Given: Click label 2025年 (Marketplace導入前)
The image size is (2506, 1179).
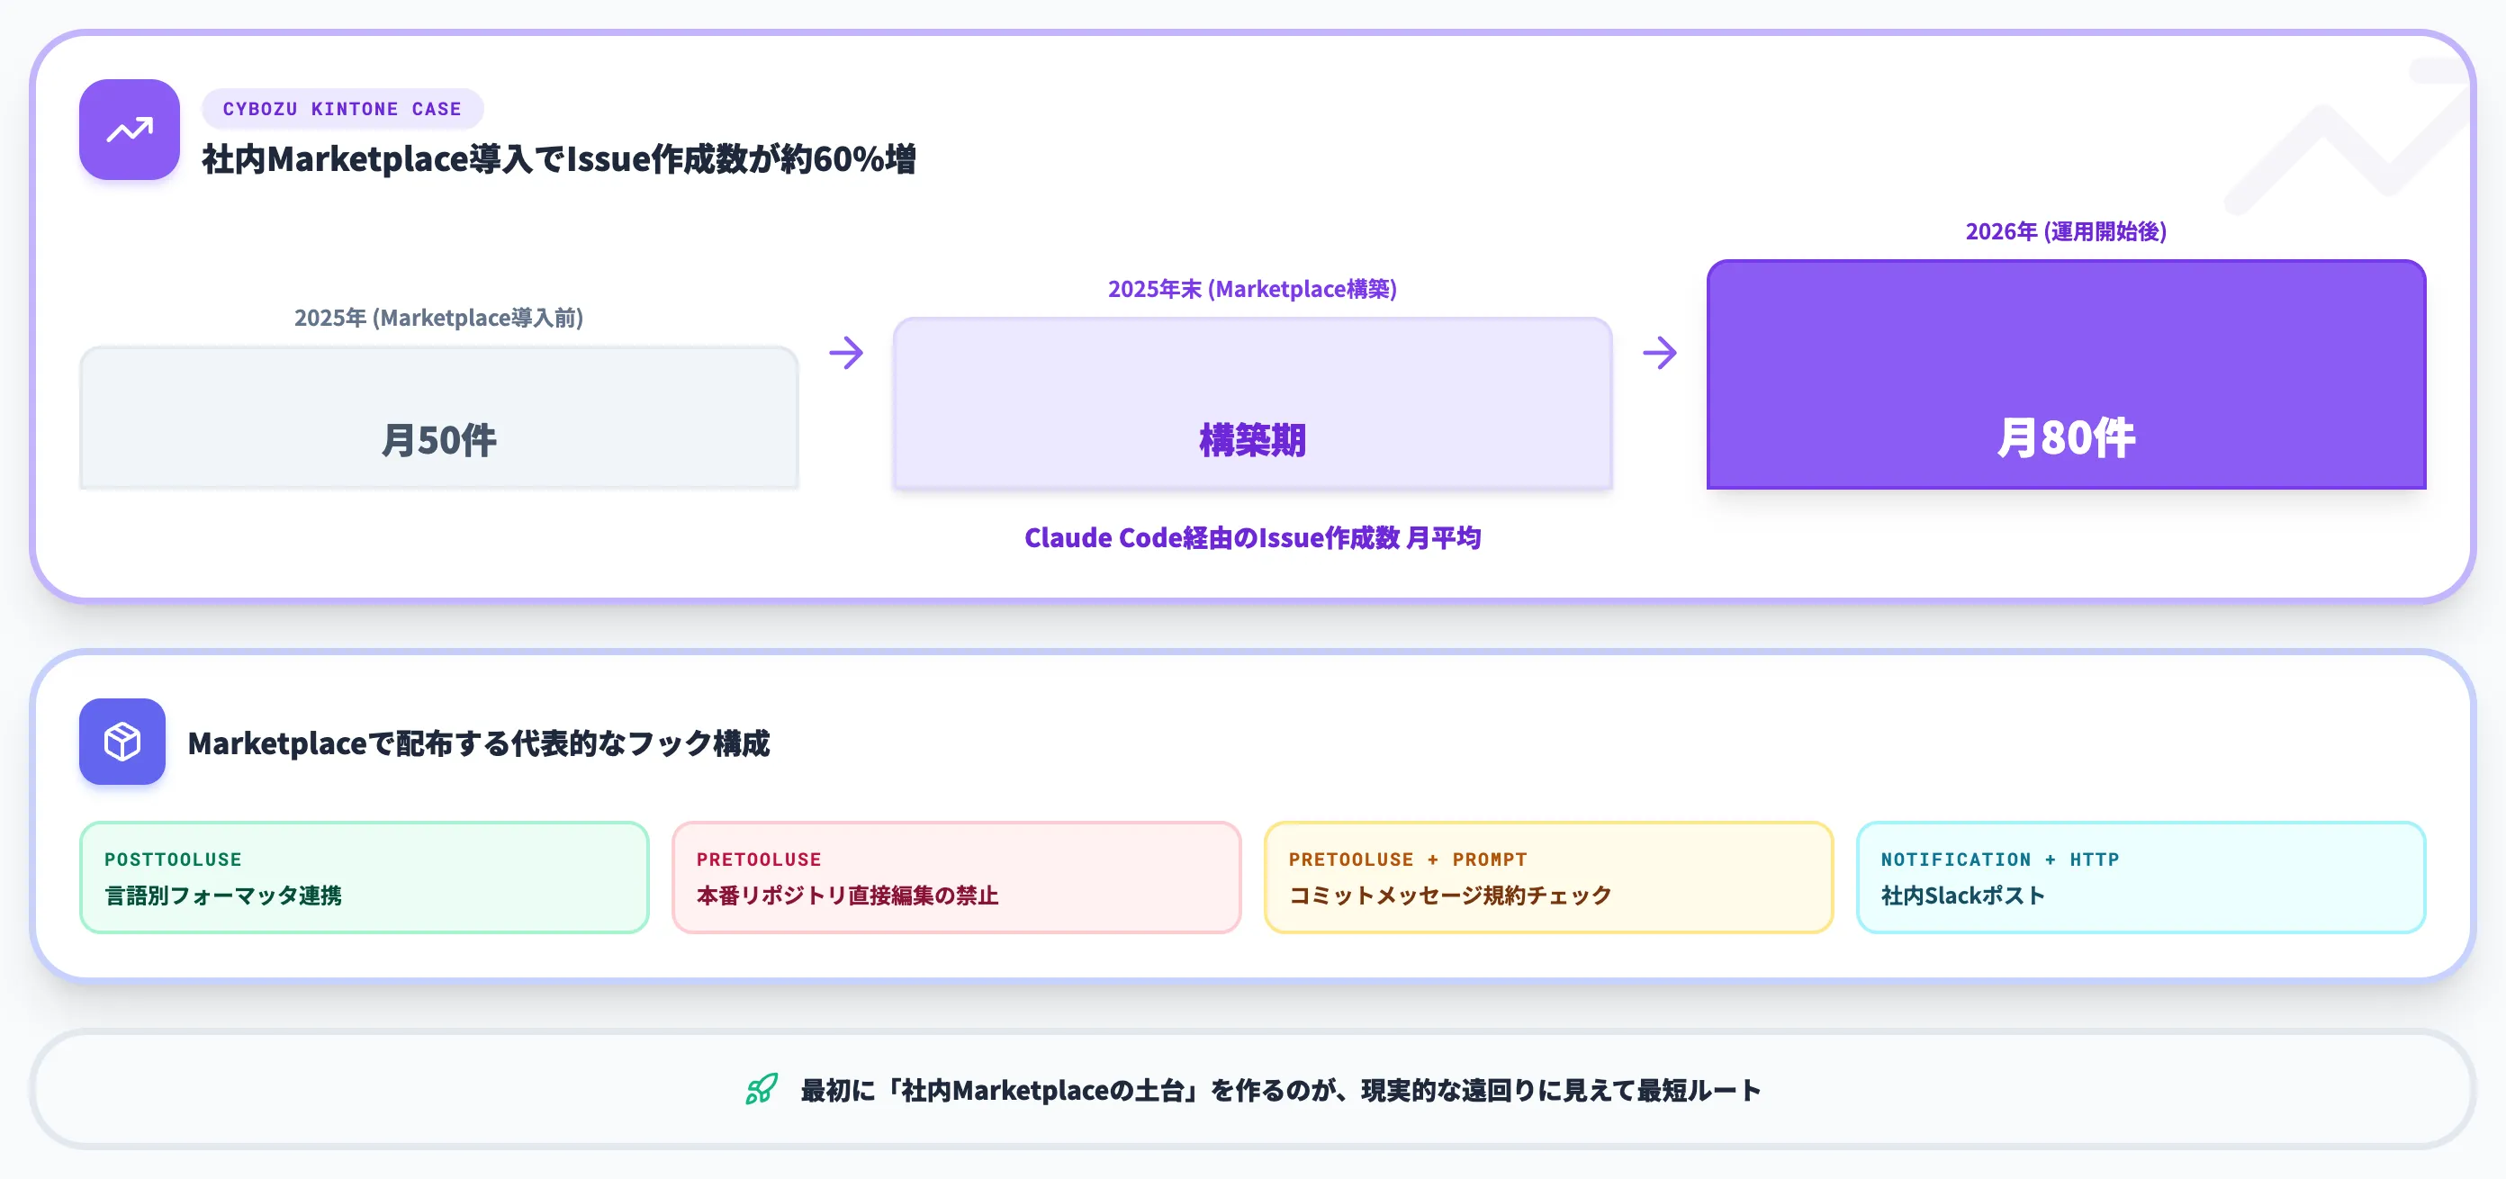Looking at the screenshot, I should (438, 318).
